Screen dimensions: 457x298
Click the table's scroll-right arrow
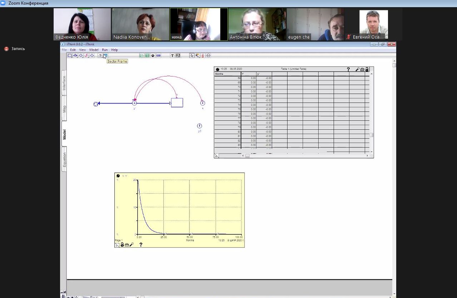[367, 156]
